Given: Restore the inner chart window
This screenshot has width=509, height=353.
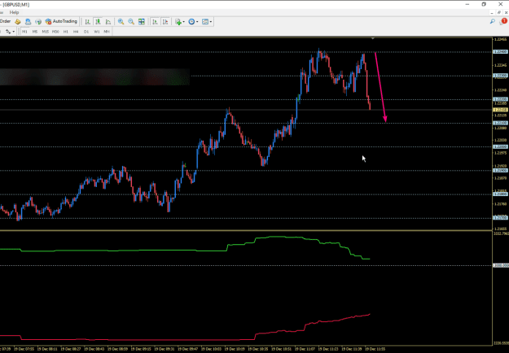Looking at the screenshot, I should 499,13.
